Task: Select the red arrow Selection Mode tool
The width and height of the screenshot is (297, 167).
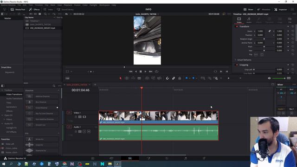Action: (120, 78)
